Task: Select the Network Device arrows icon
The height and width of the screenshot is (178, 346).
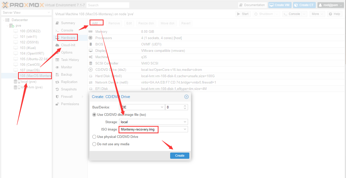Action: 90,83
